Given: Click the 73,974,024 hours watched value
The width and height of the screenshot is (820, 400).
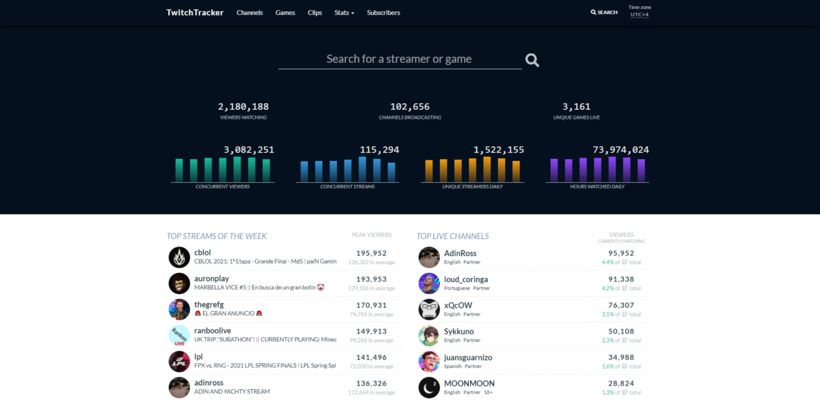Looking at the screenshot, I should (621, 149).
